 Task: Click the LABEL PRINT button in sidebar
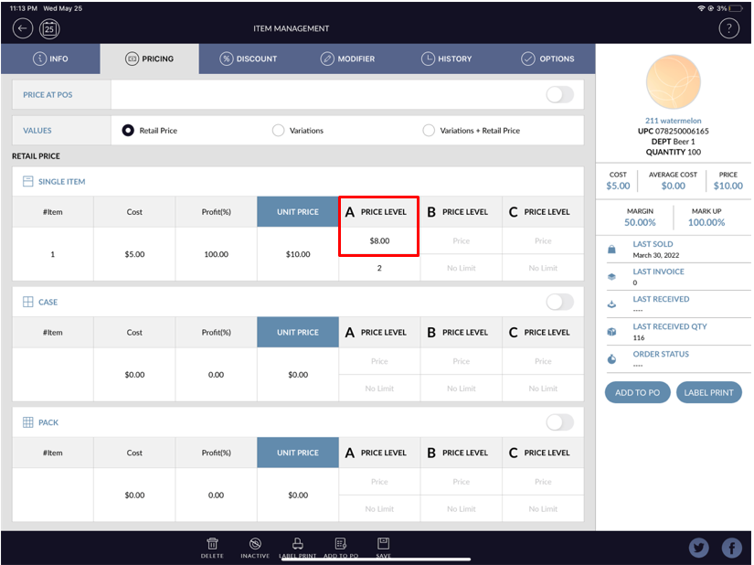coord(708,392)
